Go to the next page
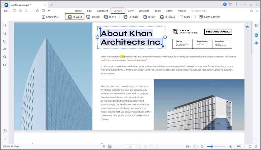Image resolution: width=261 pixels, height=150 pixels. (140, 147)
